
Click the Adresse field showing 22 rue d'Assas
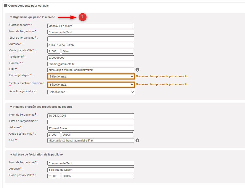point(90,128)
